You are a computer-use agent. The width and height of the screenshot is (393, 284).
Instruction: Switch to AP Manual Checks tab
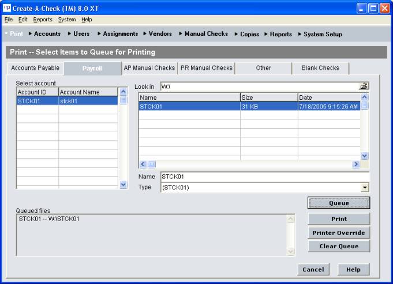pos(149,68)
